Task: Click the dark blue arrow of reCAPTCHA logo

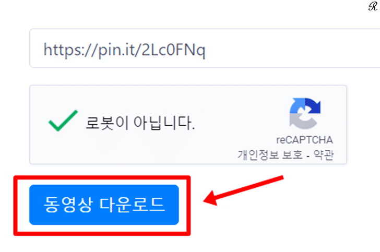Action: coord(313,106)
